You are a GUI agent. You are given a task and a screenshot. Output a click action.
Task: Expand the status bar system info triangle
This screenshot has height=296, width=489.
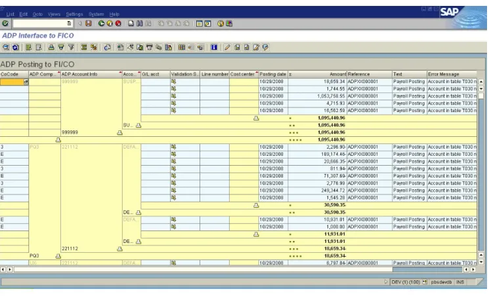[386, 282]
